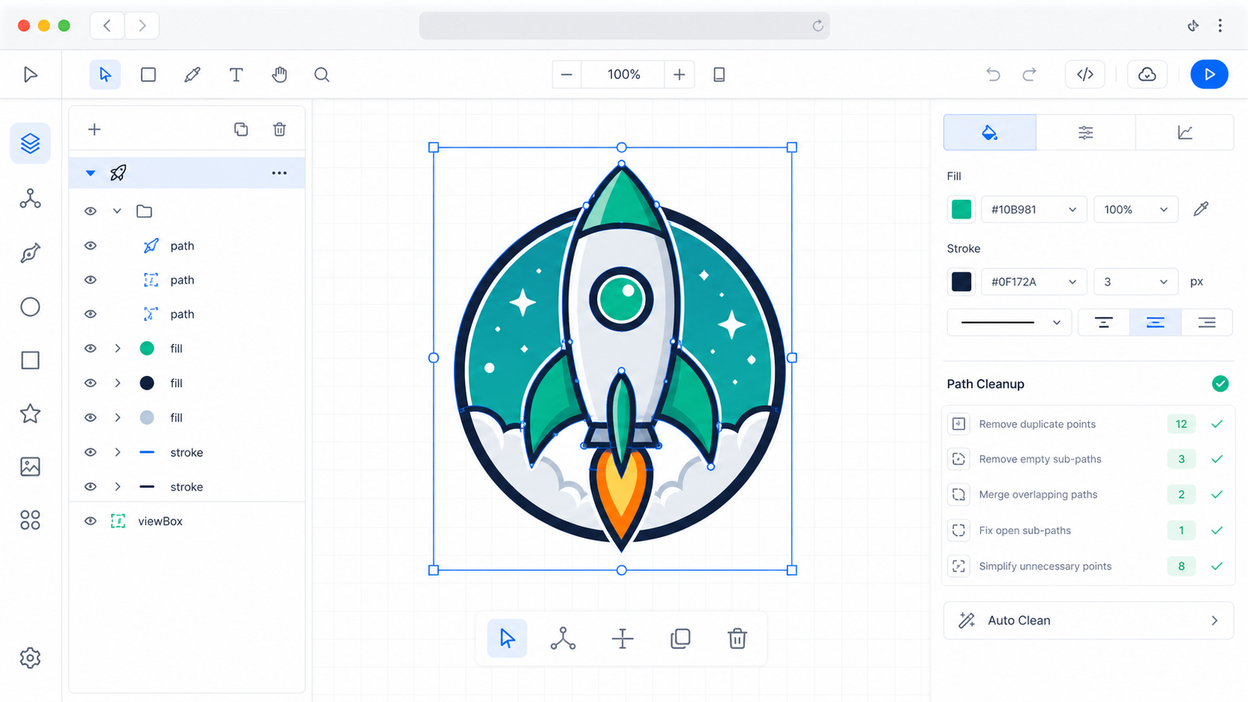Open the dark stroke color swatch

961,281
